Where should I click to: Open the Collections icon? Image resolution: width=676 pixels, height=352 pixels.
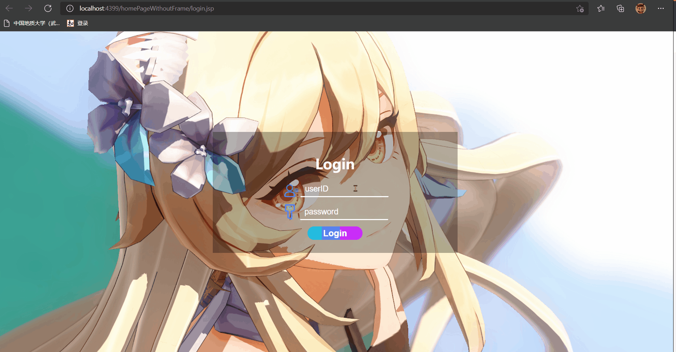[620, 8]
